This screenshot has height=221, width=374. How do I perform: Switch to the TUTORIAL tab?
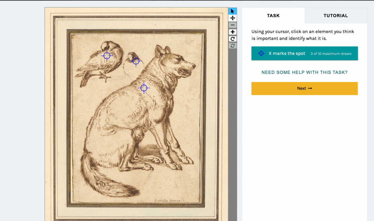(x=336, y=15)
